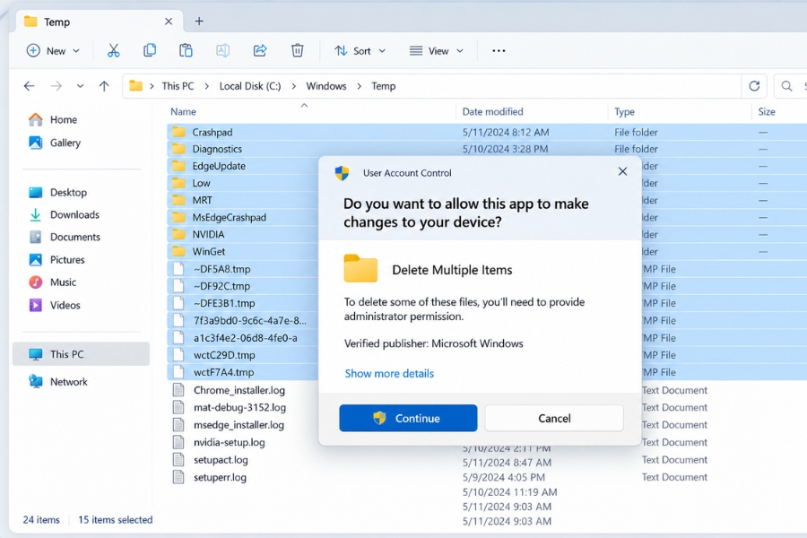Viewport: 807px width, 538px height.
Task: Refresh the Temp folder view
Action: point(754,86)
